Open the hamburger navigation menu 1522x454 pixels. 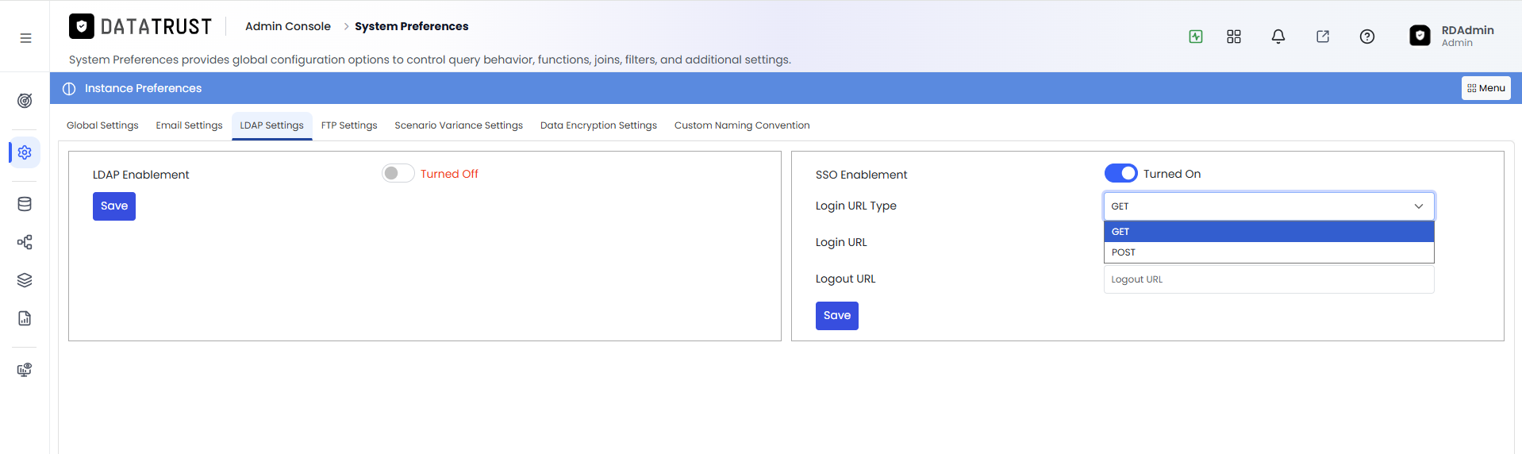(x=25, y=38)
